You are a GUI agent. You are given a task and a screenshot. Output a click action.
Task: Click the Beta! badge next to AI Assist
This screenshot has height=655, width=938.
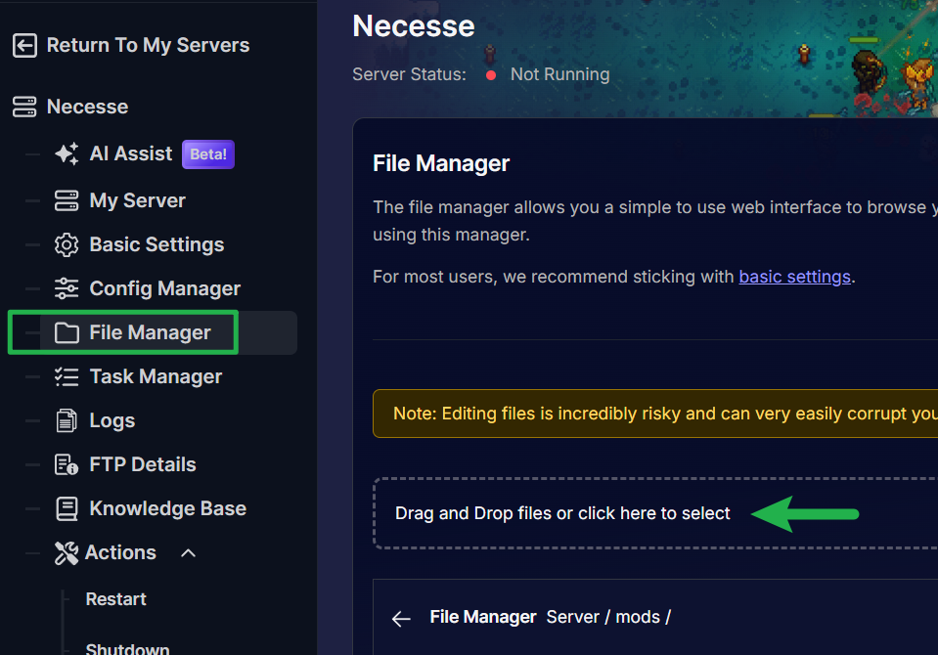(x=207, y=154)
